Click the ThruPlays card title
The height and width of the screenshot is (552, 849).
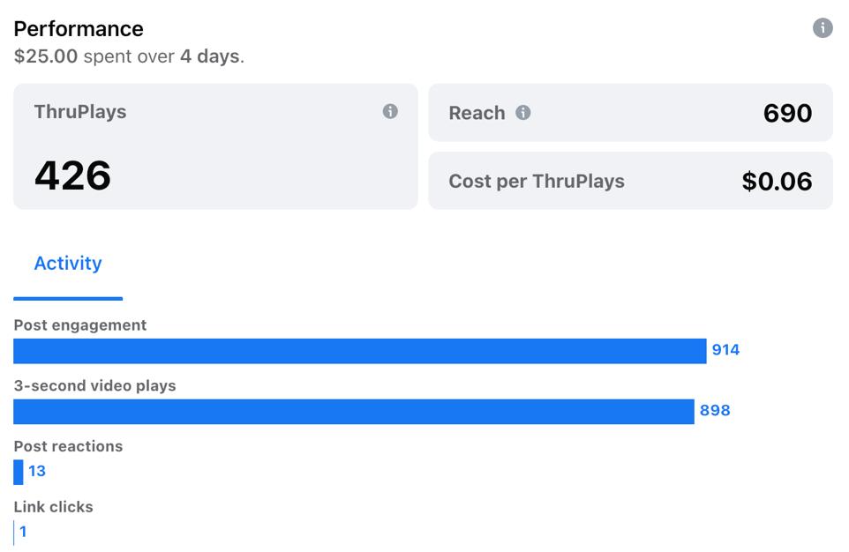80,112
